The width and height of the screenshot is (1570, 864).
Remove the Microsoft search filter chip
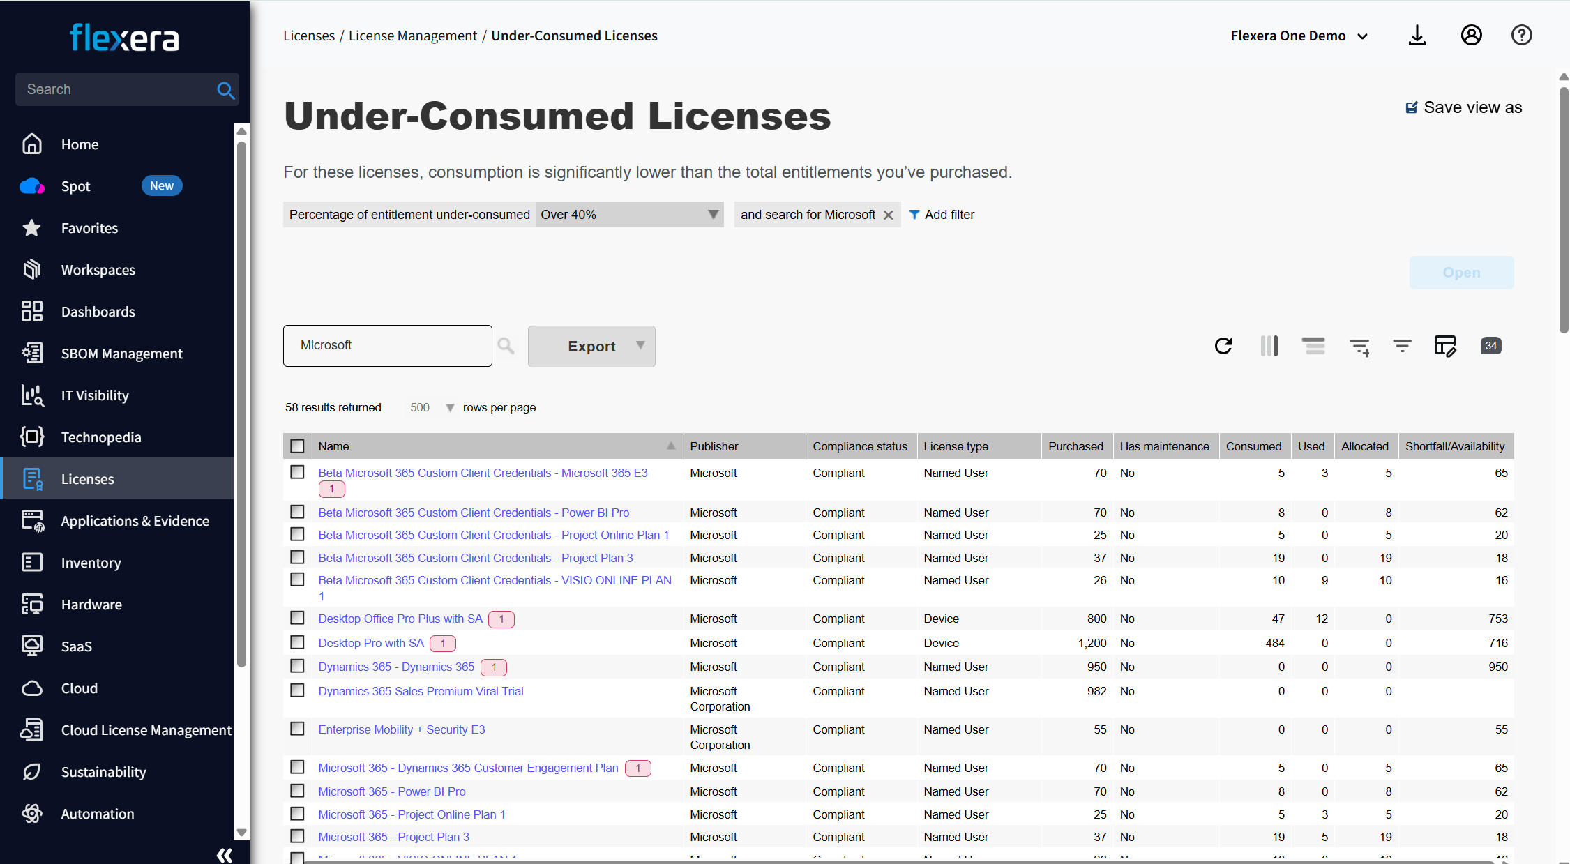pos(888,215)
